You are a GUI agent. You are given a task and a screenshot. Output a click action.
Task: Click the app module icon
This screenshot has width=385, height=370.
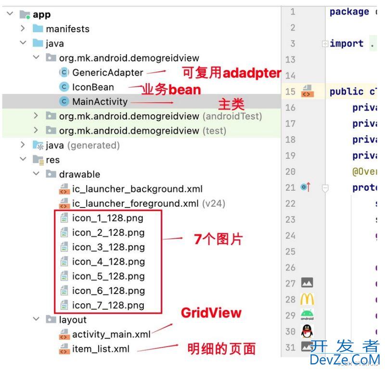click(25, 14)
